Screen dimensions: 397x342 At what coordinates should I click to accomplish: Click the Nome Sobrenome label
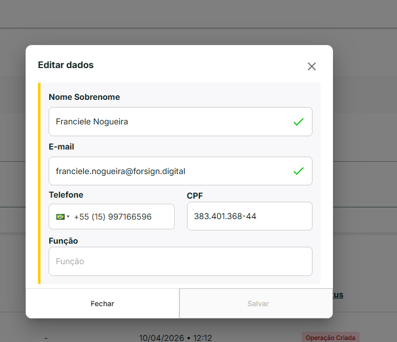click(84, 97)
